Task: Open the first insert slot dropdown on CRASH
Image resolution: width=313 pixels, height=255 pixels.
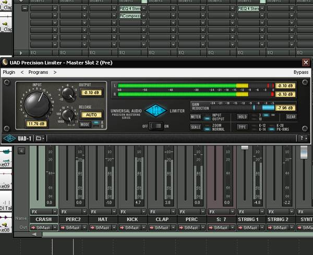Action: (55, 8)
